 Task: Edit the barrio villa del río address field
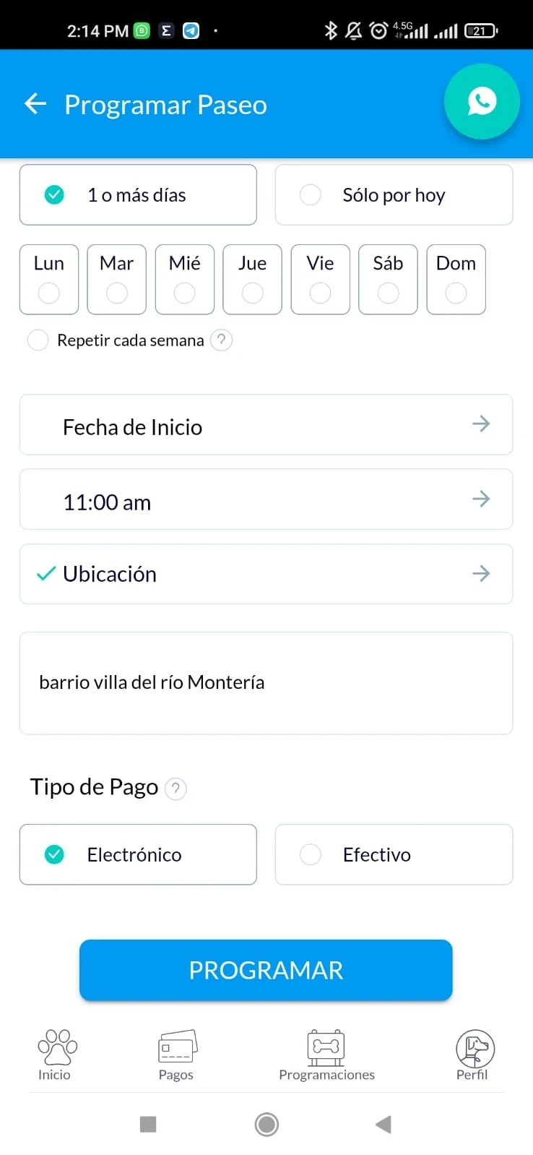(266, 683)
